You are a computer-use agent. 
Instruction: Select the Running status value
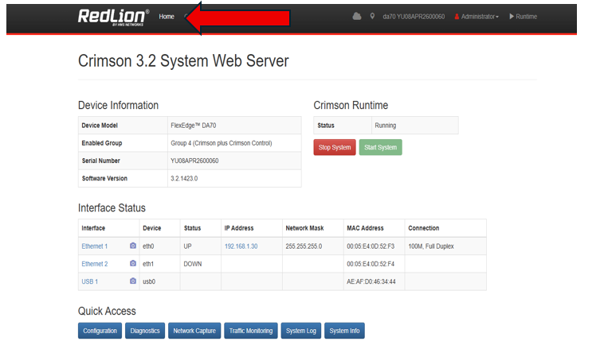coord(385,126)
